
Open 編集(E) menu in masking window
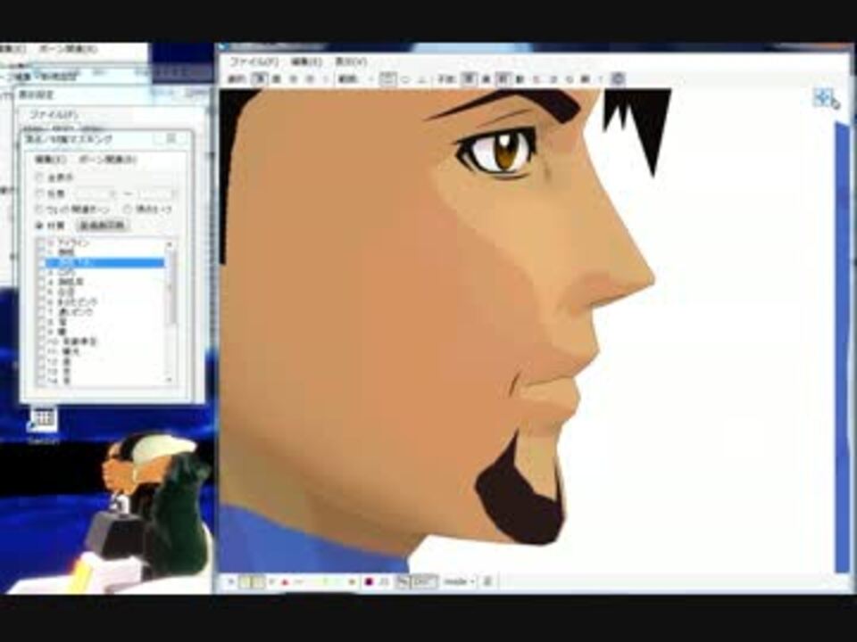pos(51,160)
